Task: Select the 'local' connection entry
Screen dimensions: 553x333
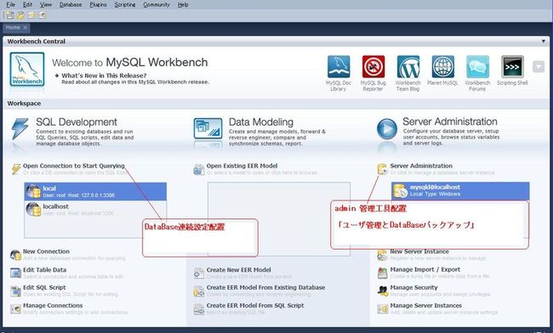Action: coord(95,191)
